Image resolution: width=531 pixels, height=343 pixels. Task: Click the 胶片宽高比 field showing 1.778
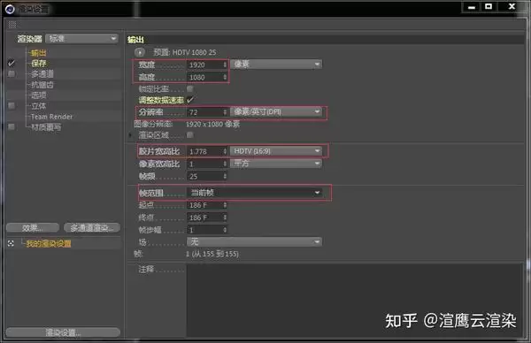pos(204,151)
